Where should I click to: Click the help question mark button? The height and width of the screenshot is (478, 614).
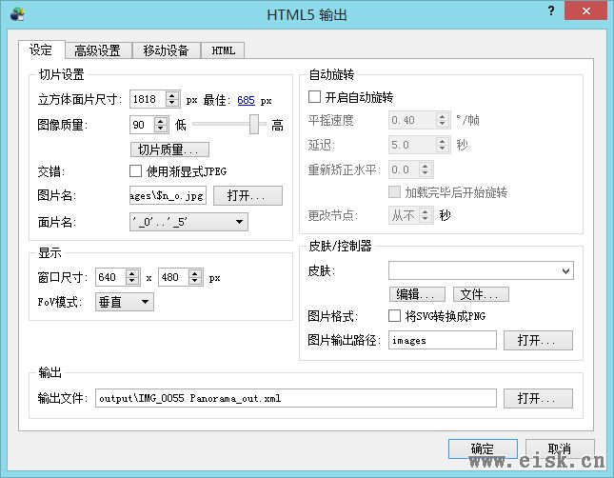click(x=550, y=10)
